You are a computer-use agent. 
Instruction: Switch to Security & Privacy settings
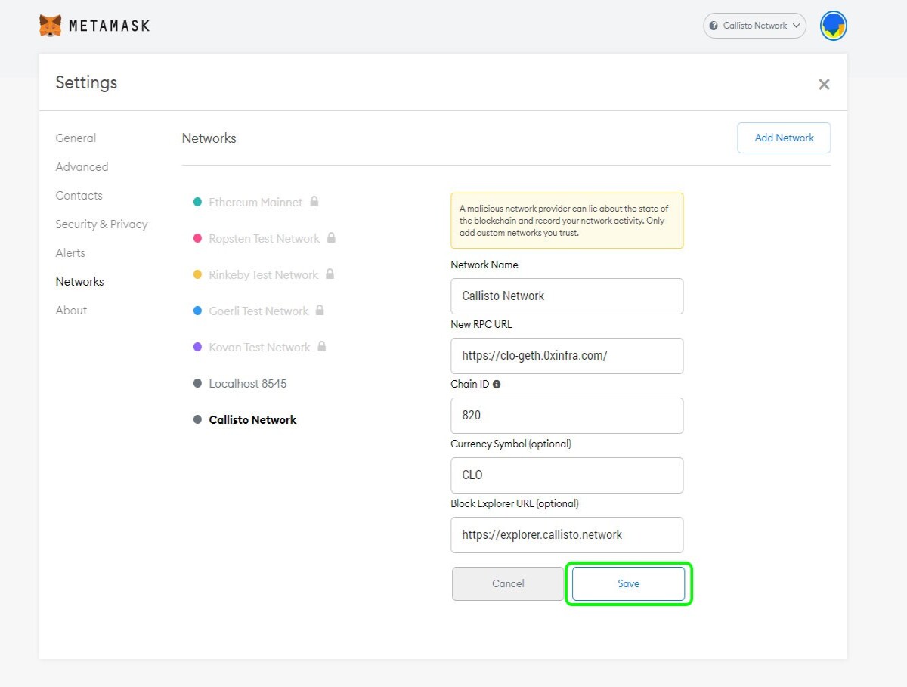tap(101, 224)
